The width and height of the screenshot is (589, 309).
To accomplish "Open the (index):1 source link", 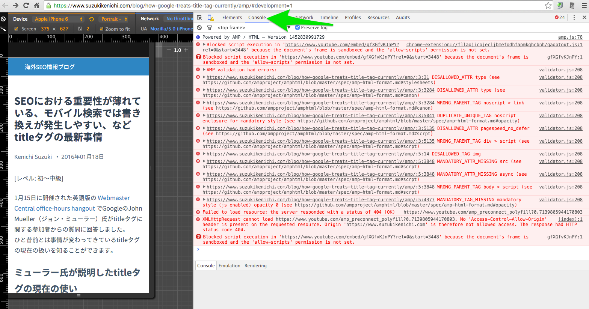I will [571, 219].
